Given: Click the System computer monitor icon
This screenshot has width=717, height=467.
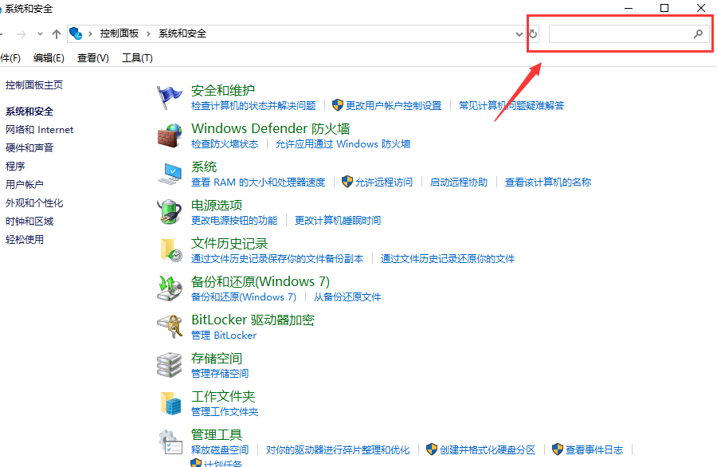Looking at the screenshot, I should [170, 174].
